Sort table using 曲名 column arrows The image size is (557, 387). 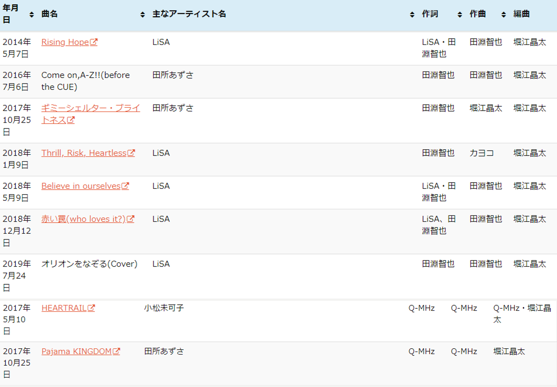142,15
